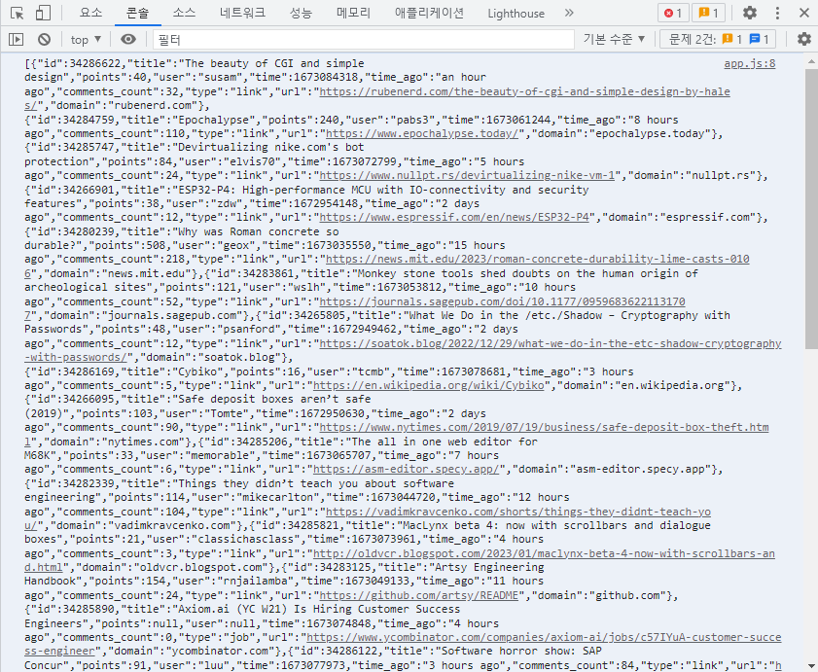Toggle the device toolbar icon

coord(43,13)
